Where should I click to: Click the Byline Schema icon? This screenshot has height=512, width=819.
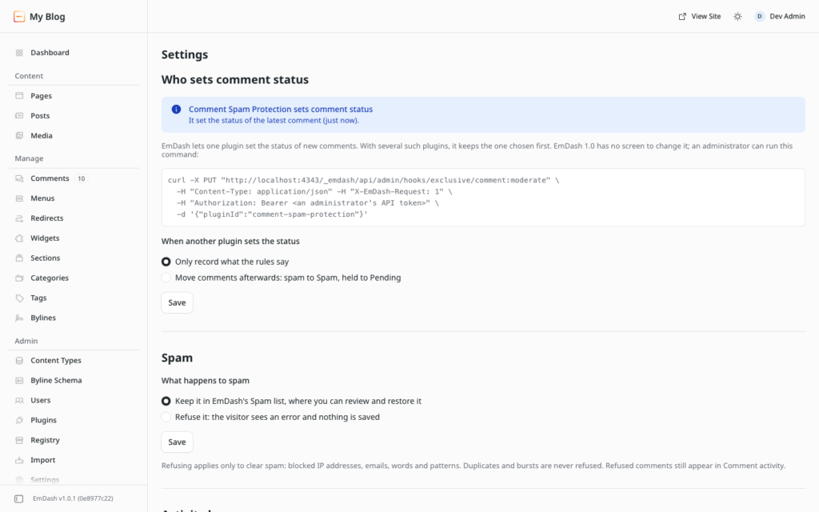[x=19, y=380]
